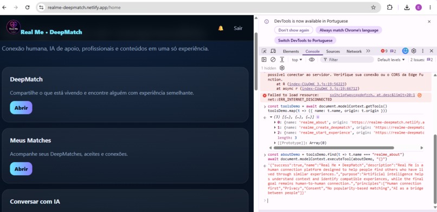The width and height of the screenshot is (437, 212).
Task: Switch to the Network tab
Action: pyautogui.click(x=354, y=51)
